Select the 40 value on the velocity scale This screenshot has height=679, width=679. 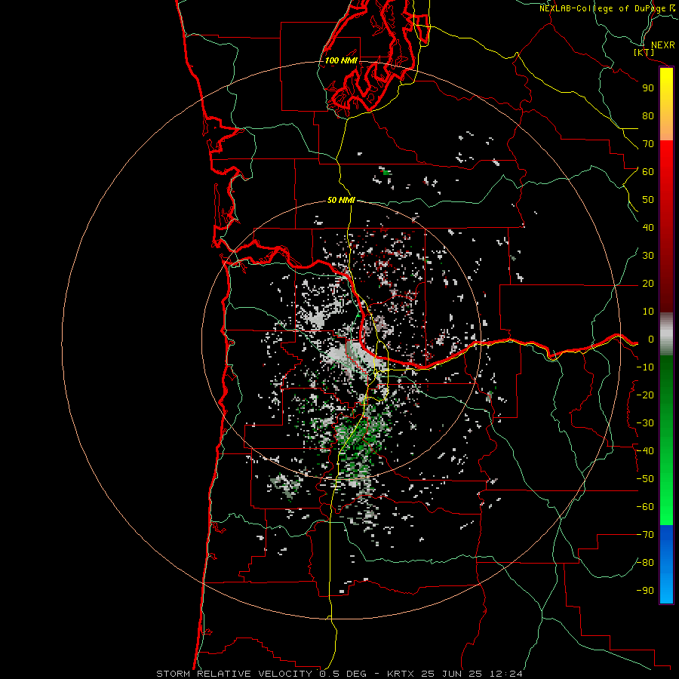[648, 228]
